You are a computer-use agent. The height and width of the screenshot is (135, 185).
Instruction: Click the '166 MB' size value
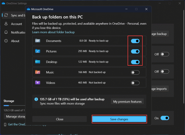(x=82, y=72)
